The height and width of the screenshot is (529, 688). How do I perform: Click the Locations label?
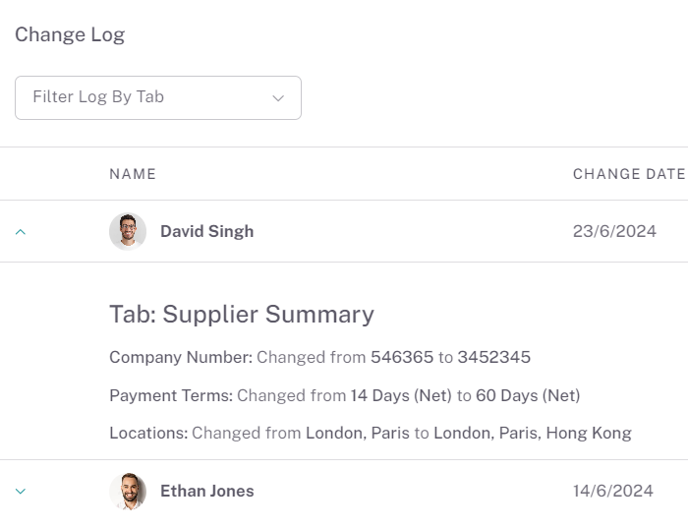coord(148,433)
